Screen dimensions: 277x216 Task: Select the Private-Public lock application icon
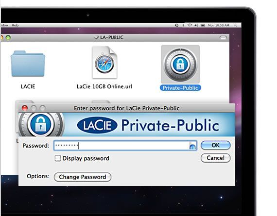tap(180, 64)
